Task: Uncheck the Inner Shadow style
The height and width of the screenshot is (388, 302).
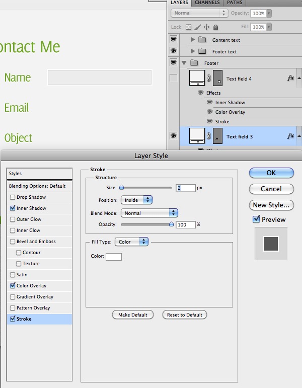Action: pyautogui.click(x=13, y=208)
